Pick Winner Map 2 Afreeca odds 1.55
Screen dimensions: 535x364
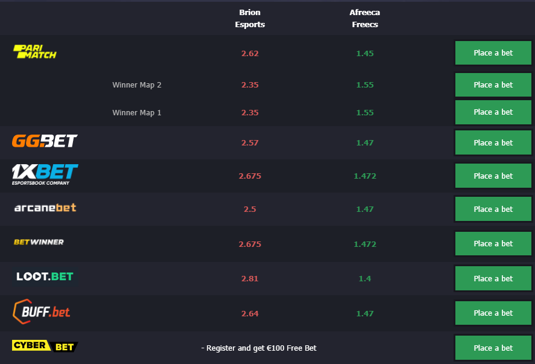point(365,85)
